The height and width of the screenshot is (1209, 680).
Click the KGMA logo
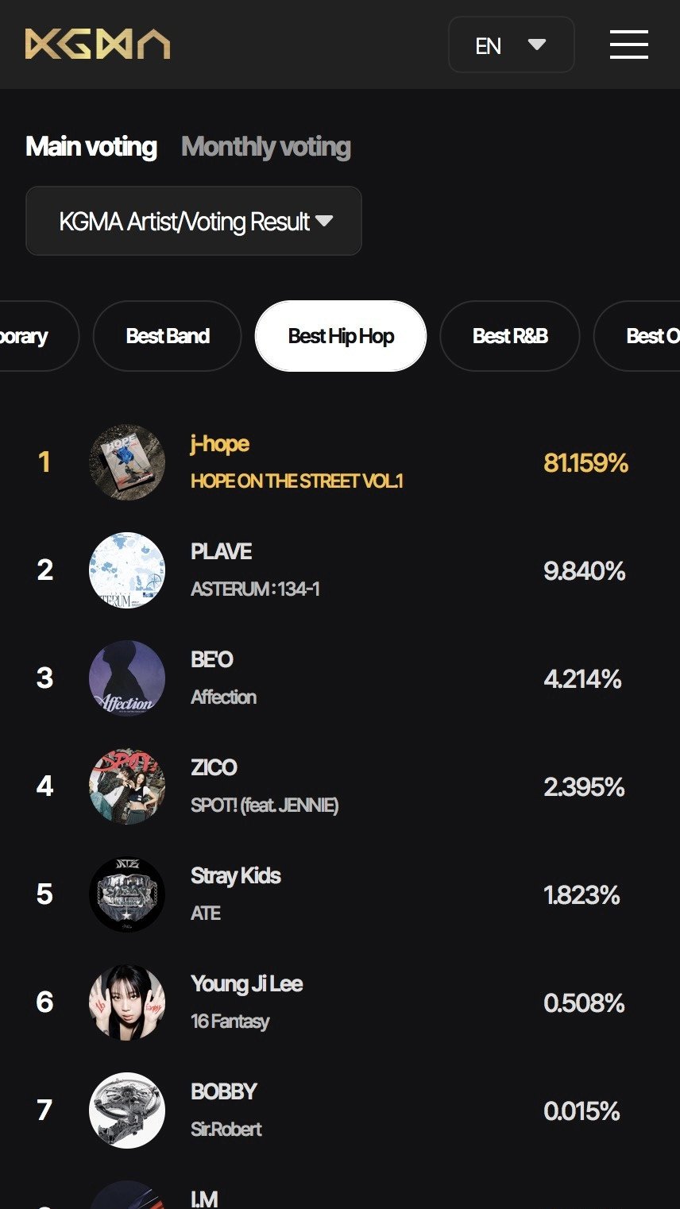point(98,44)
